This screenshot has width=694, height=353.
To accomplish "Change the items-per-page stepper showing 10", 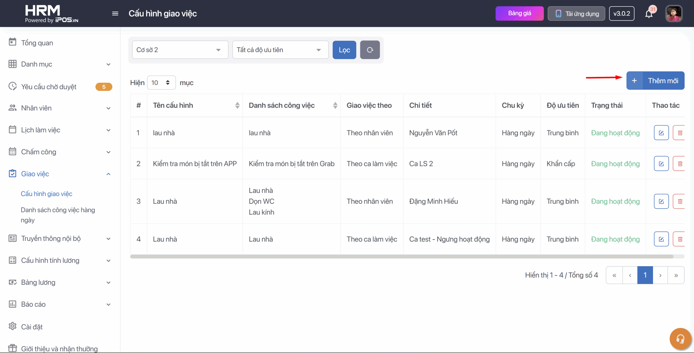I will [161, 83].
